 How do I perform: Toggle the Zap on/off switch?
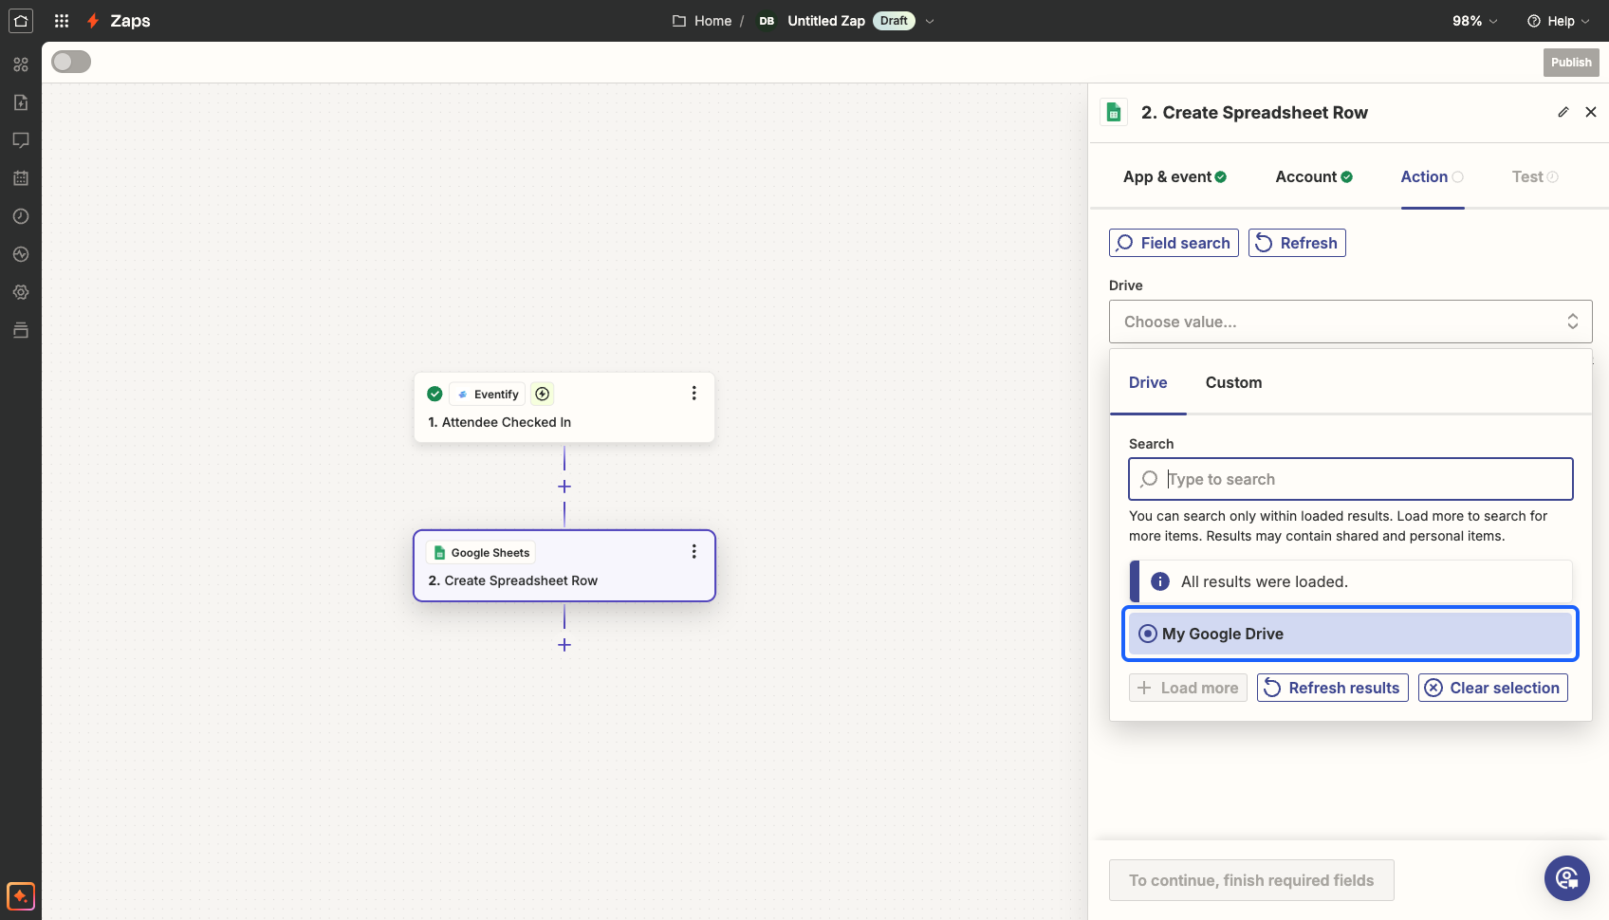click(x=71, y=62)
